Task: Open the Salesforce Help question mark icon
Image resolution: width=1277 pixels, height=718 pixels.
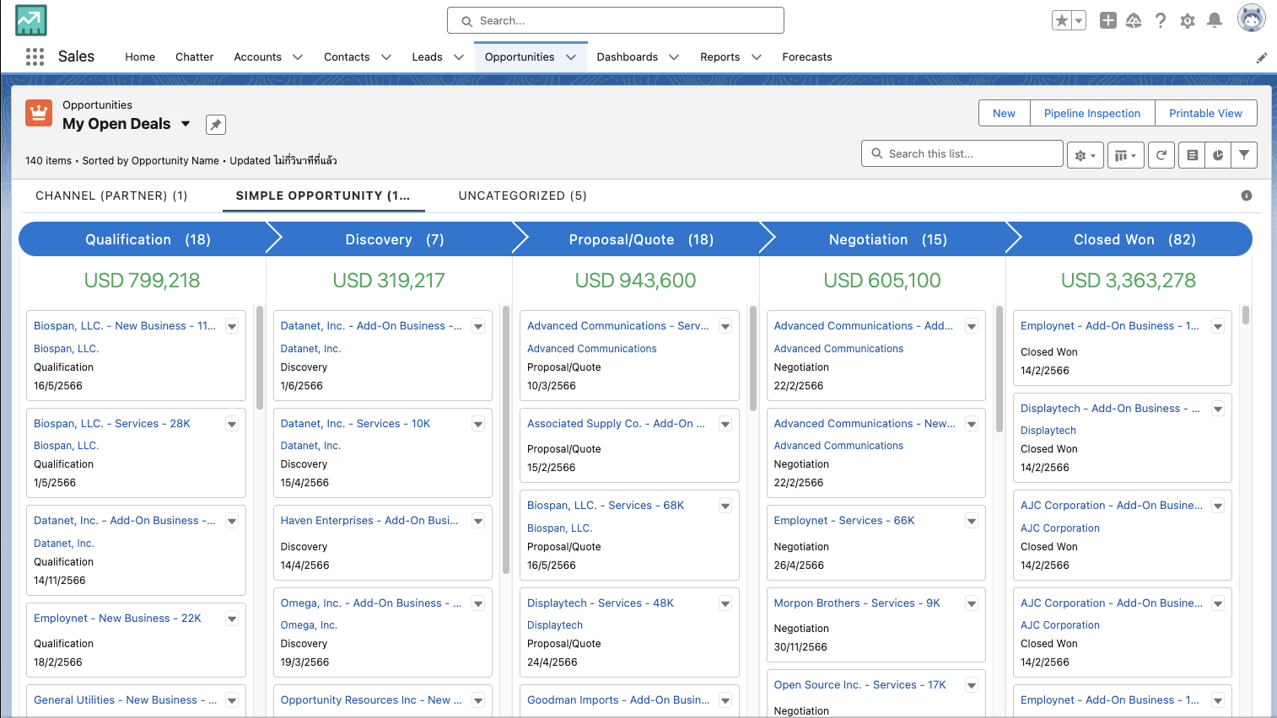Action: click(x=1161, y=21)
